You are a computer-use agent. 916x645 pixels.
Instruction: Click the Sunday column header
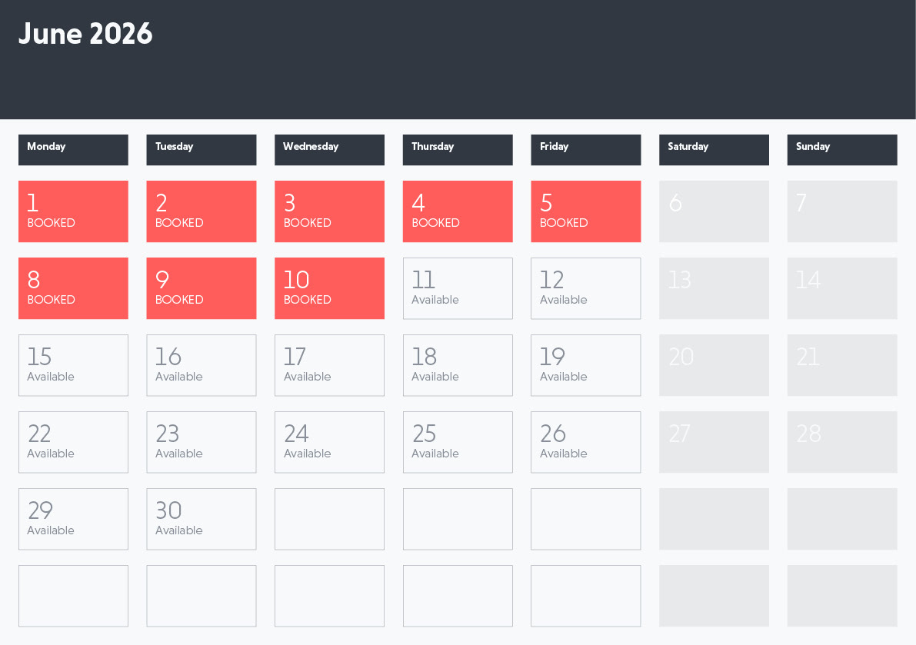click(841, 149)
